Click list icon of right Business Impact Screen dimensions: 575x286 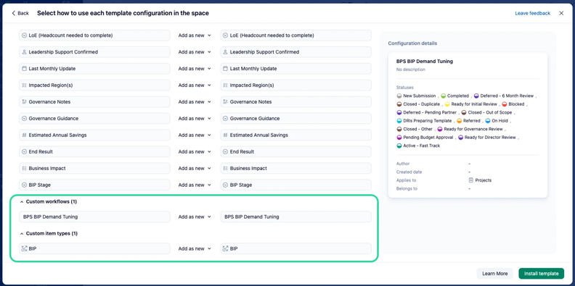(226, 168)
